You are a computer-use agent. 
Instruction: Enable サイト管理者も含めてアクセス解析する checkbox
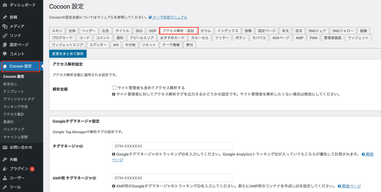114,88
